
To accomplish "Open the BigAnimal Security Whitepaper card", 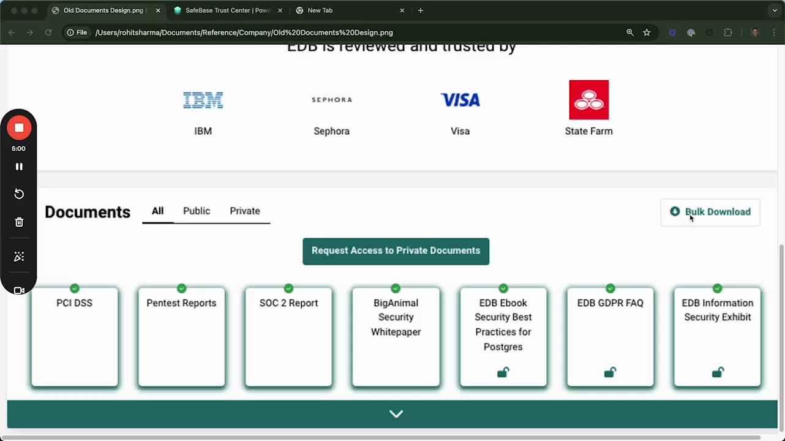I will [396, 337].
